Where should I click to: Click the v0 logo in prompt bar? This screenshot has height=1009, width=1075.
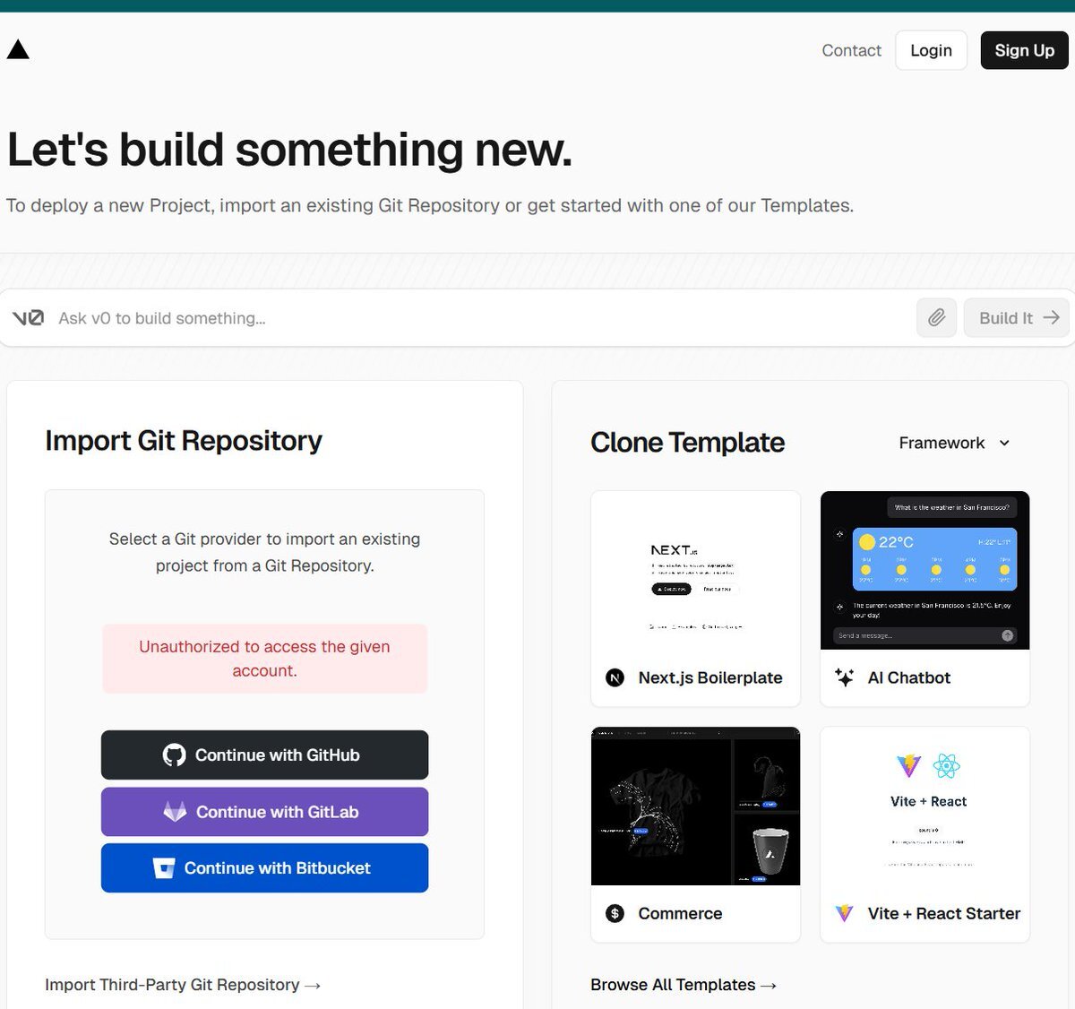pyautogui.click(x=28, y=318)
